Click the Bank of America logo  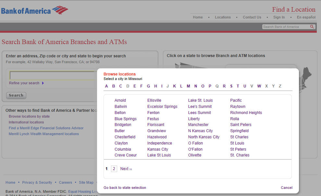35,10
